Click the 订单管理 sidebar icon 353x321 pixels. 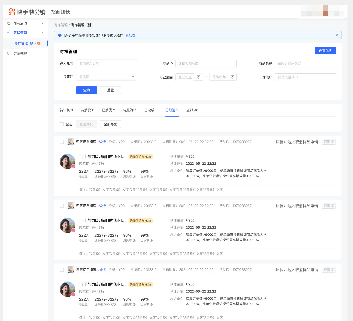[9, 54]
